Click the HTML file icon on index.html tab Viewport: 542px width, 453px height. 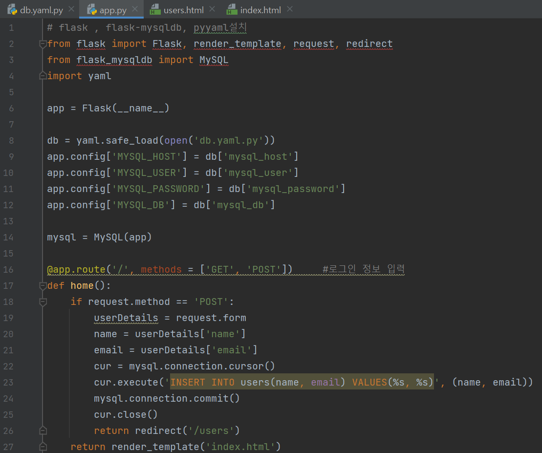click(232, 10)
